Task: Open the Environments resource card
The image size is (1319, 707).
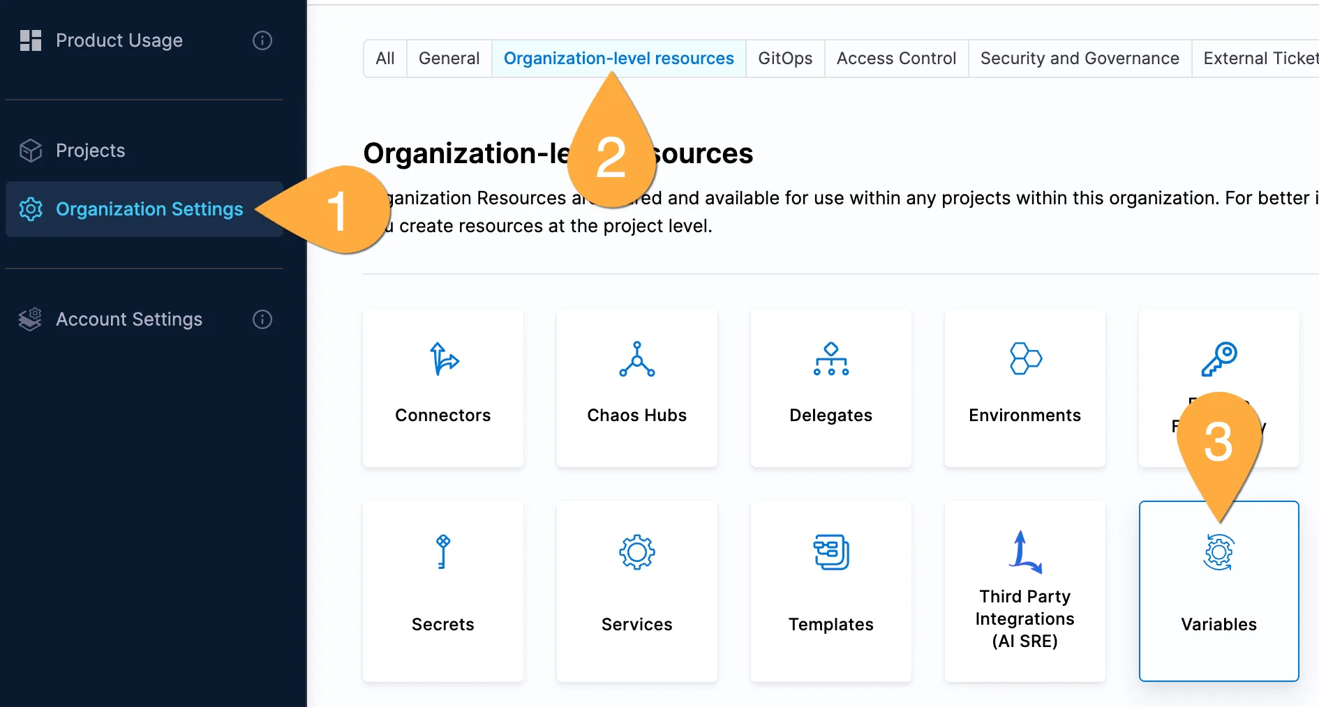Action: [x=1024, y=388]
